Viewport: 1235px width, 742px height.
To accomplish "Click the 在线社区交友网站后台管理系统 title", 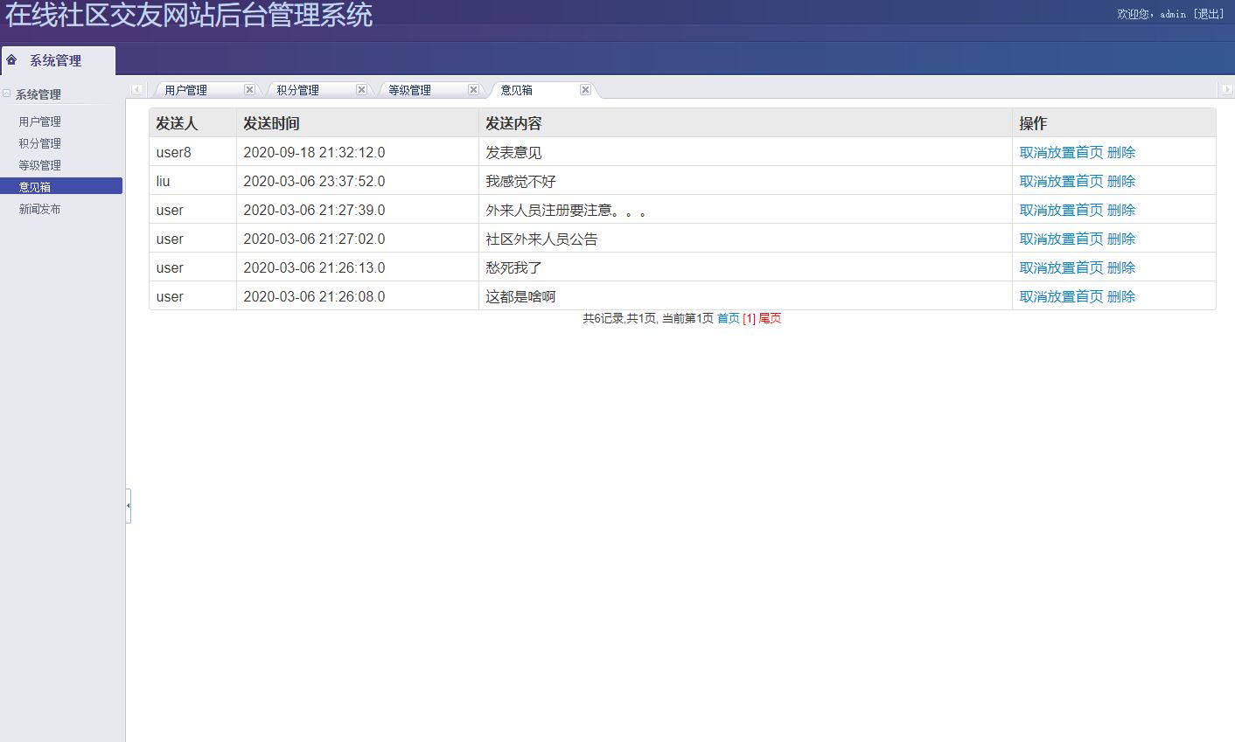I will [x=189, y=15].
